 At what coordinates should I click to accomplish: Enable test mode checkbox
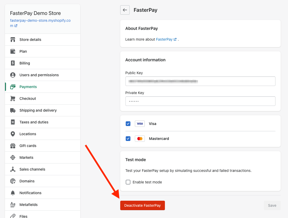pos(128,182)
